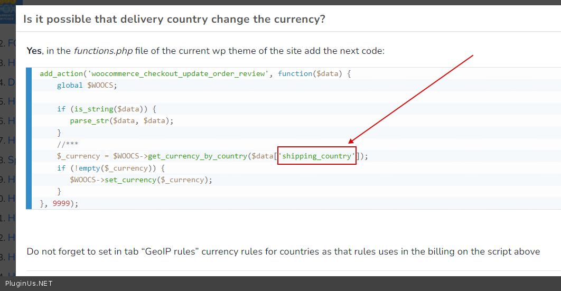
Task: Click the highlighted 'shipping_country' code text
Action: 317,156
